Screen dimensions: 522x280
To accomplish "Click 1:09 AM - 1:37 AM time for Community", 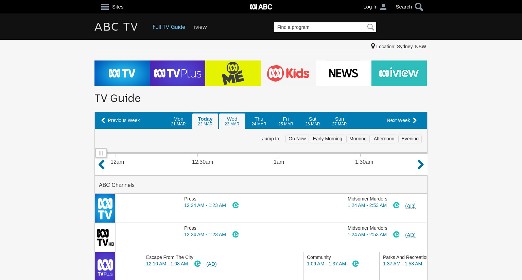I will pyautogui.click(x=326, y=264).
